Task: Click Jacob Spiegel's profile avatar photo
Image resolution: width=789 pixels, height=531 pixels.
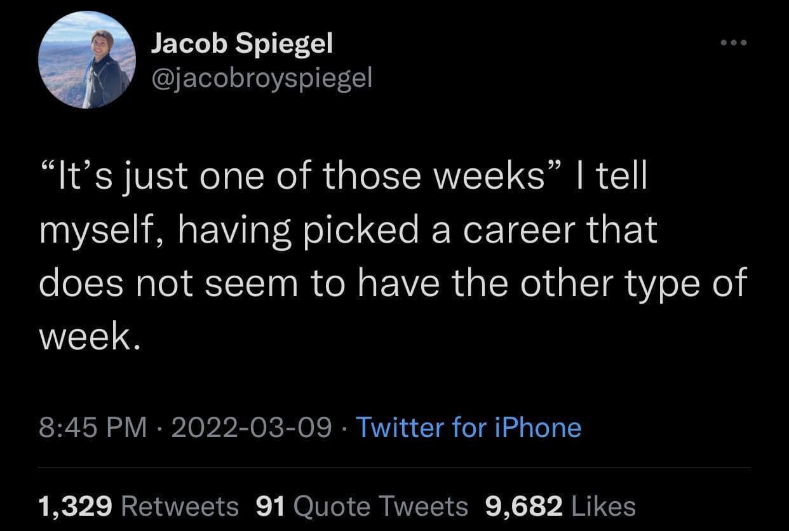Action: [87, 60]
